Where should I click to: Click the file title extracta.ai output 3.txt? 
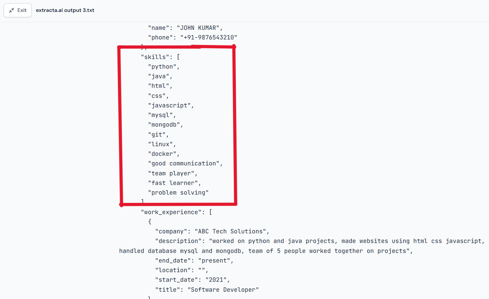pyautogui.click(x=65, y=10)
